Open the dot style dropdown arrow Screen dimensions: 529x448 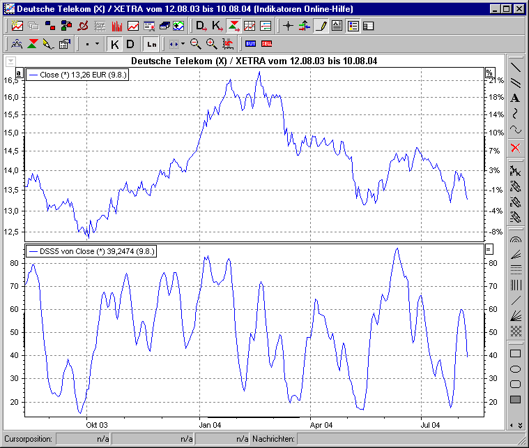coord(97,44)
